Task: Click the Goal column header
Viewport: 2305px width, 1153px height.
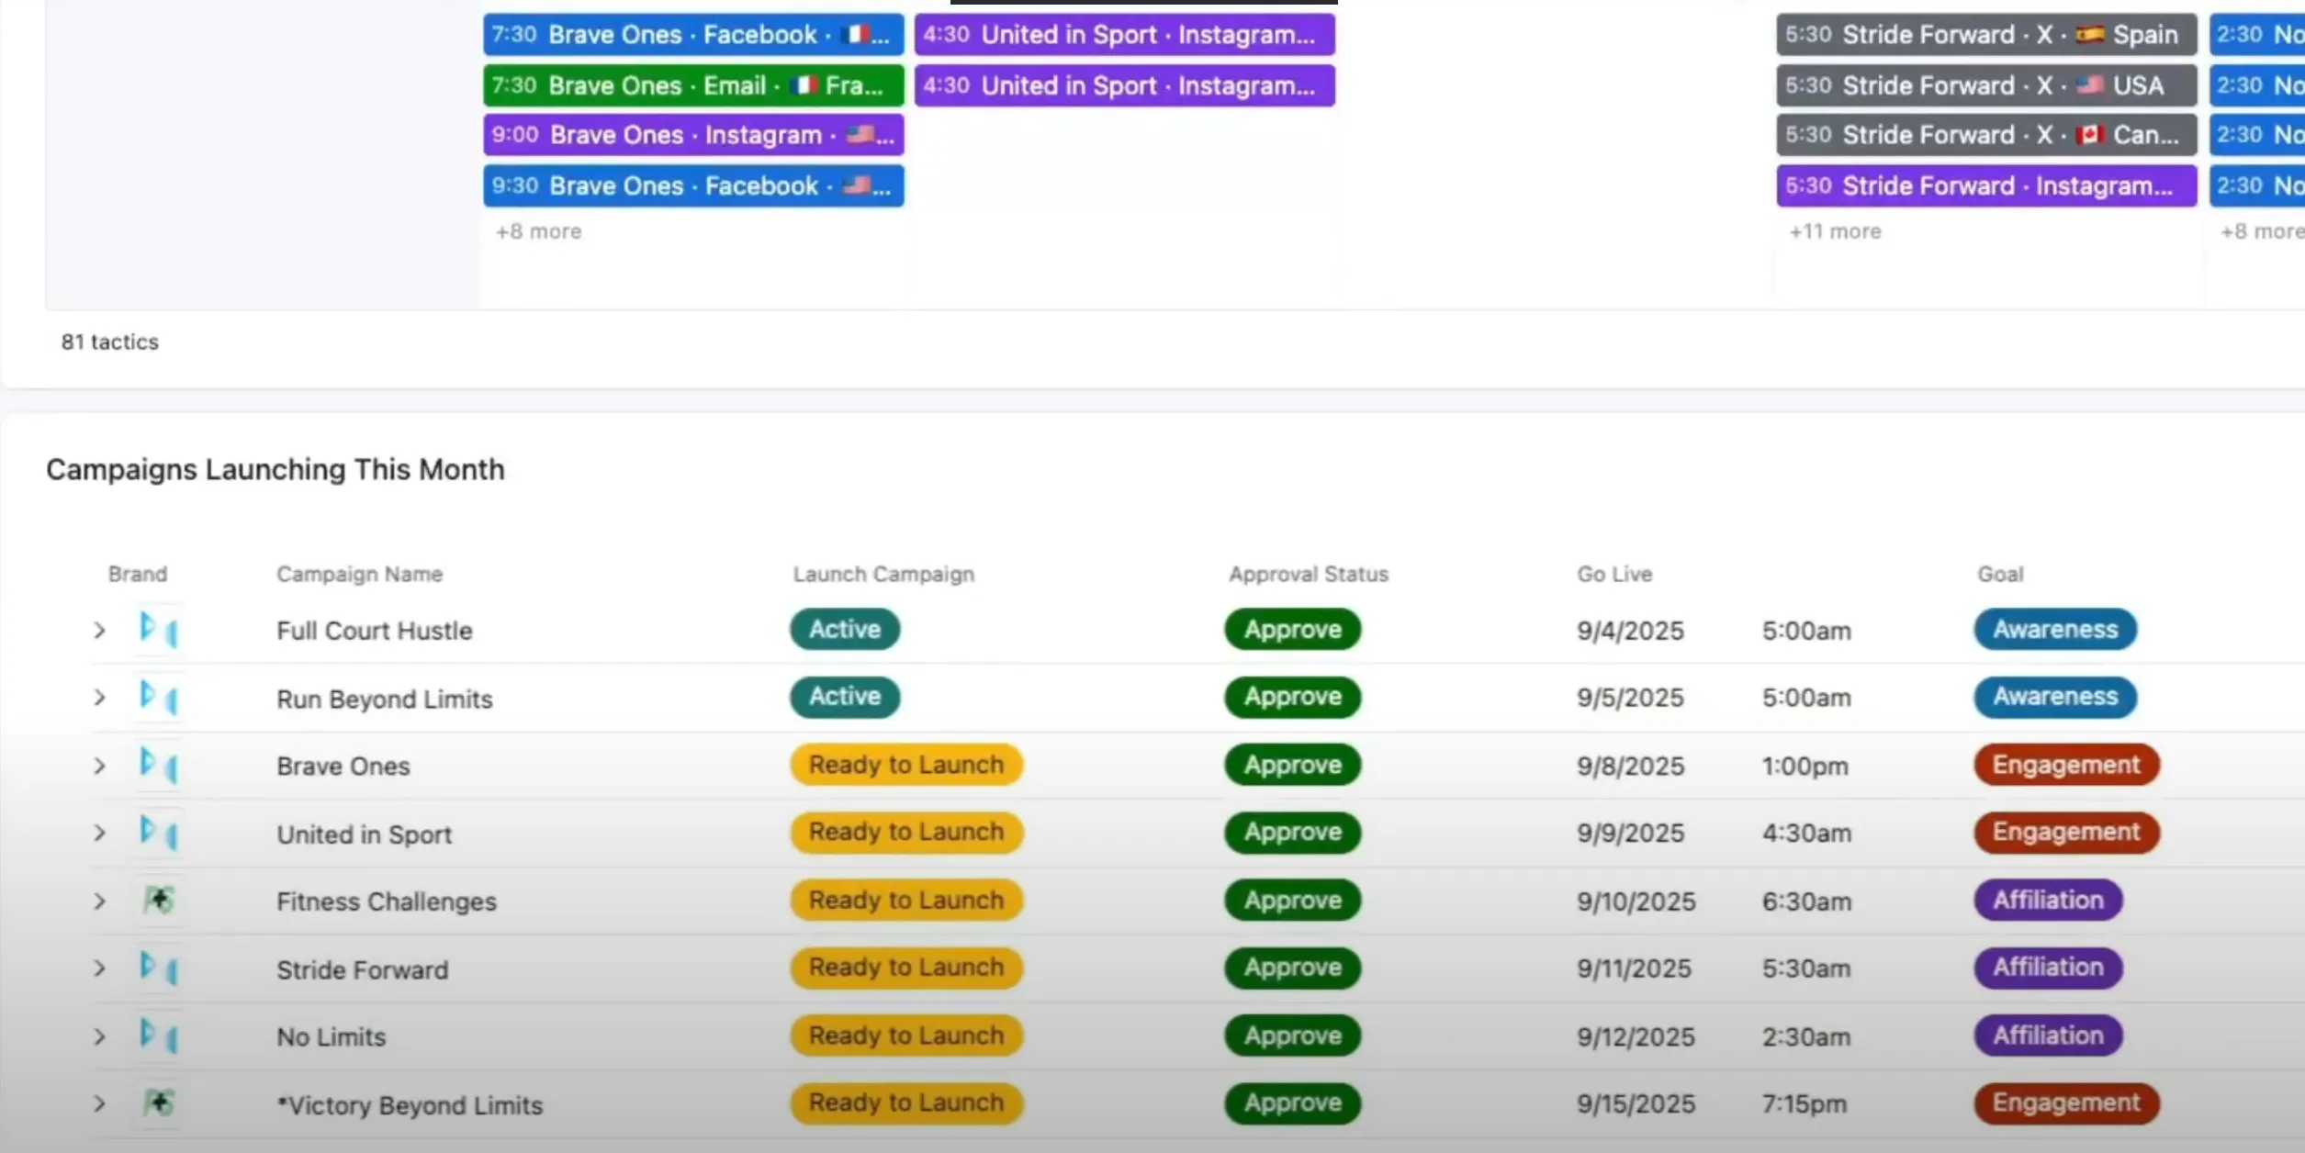Action: pos(2000,575)
